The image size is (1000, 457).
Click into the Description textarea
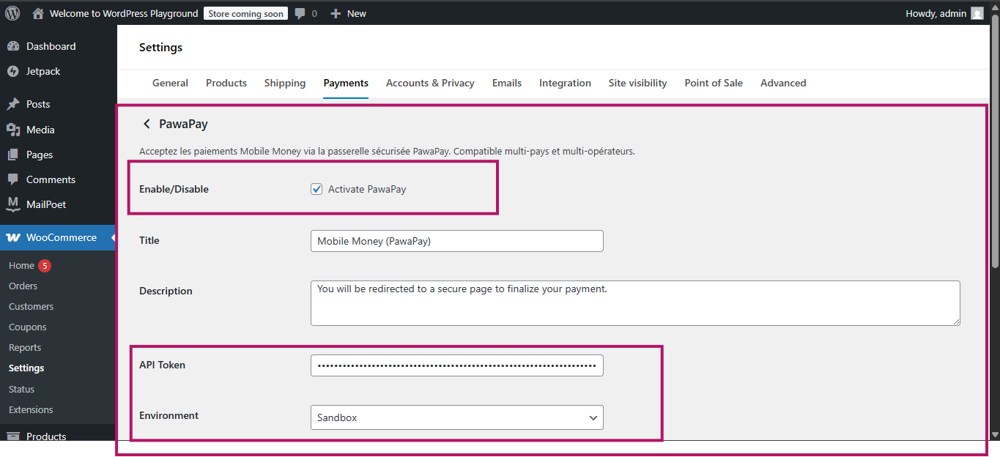pos(635,303)
